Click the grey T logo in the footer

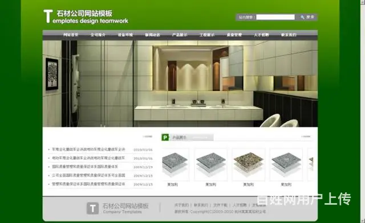[x=92, y=208]
